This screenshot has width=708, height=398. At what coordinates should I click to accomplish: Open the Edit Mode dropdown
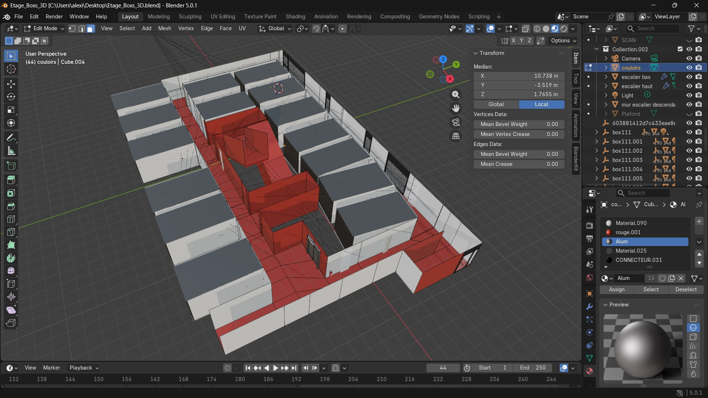pyautogui.click(x=44, y=29)
